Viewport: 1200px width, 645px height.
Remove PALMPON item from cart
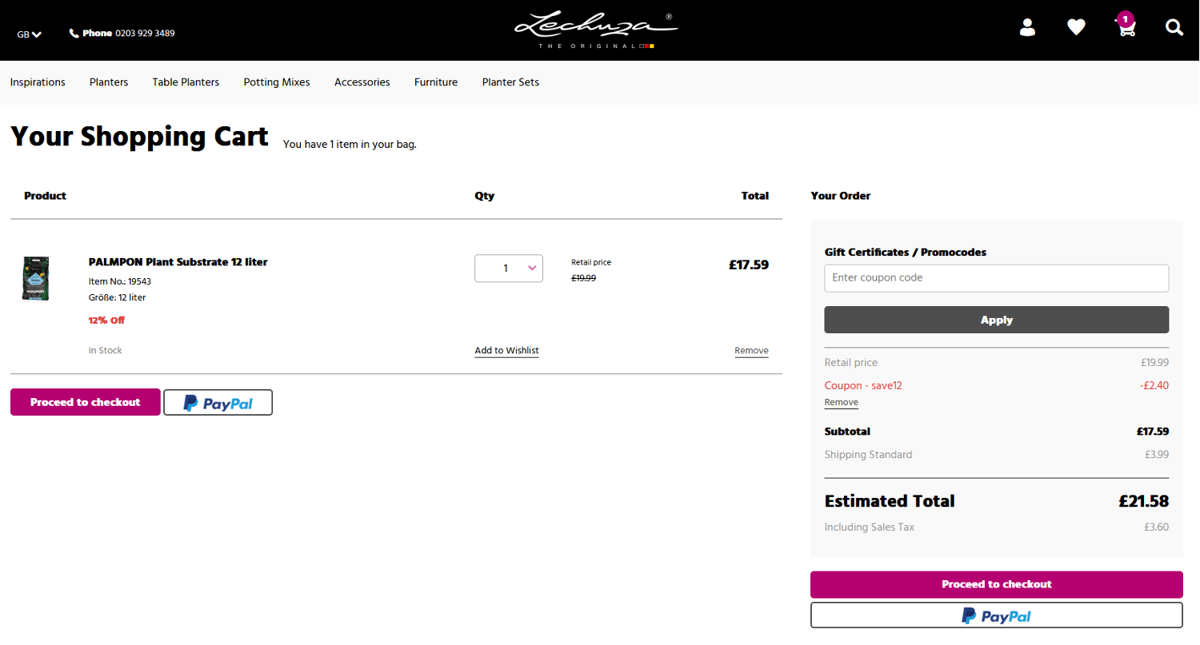point(751,351)
